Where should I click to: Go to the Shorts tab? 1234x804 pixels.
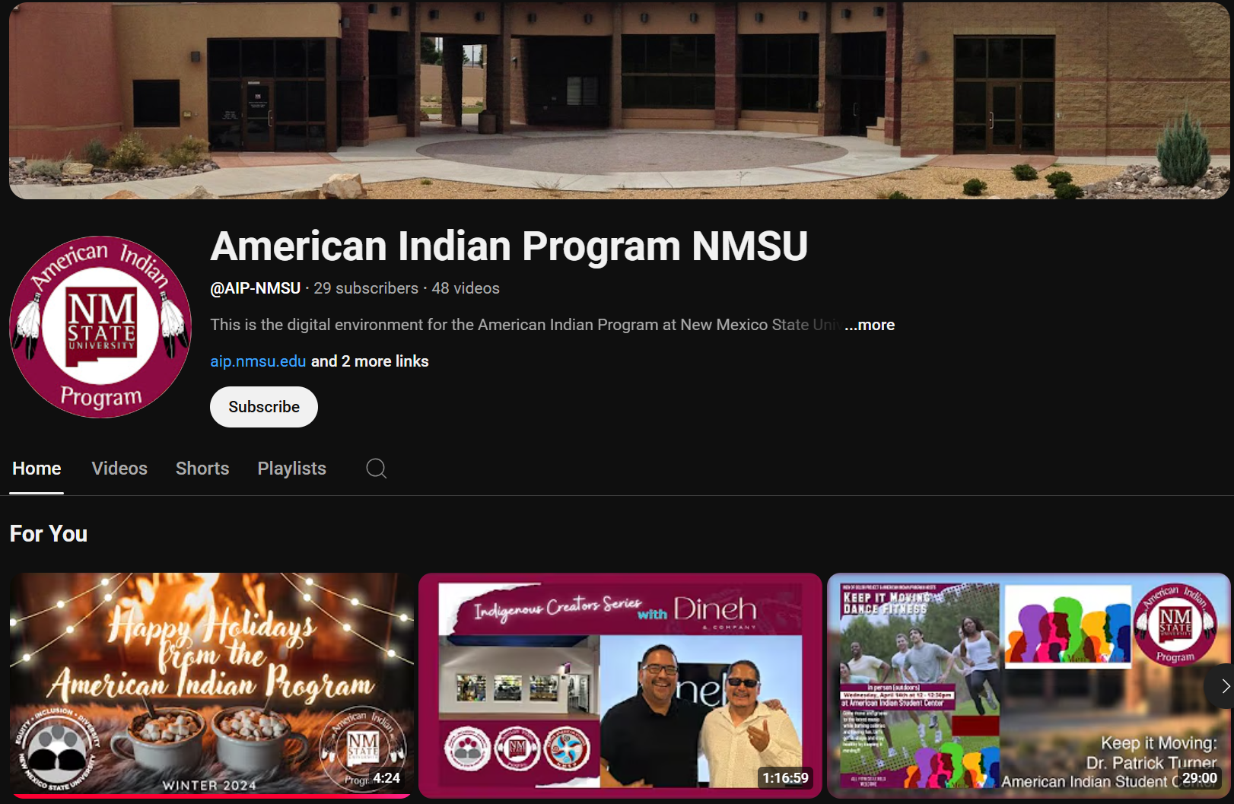tap(202, 469)
